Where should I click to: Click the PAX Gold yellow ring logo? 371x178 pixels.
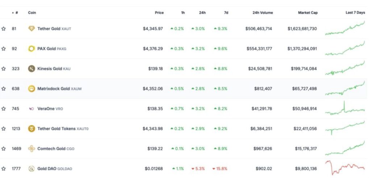(32, 49)
